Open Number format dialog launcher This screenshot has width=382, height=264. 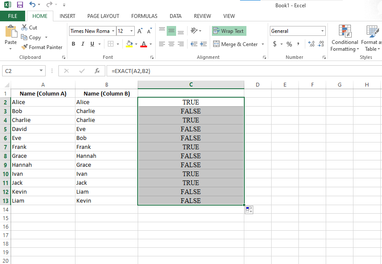(x=324, y=57)
